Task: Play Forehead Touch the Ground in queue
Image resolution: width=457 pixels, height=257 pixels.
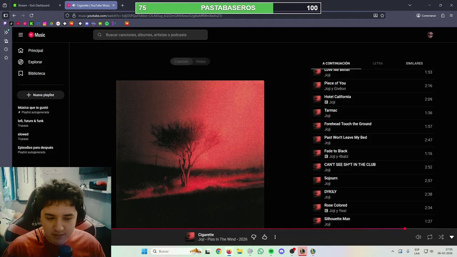Action: click(x=372, y=126)
